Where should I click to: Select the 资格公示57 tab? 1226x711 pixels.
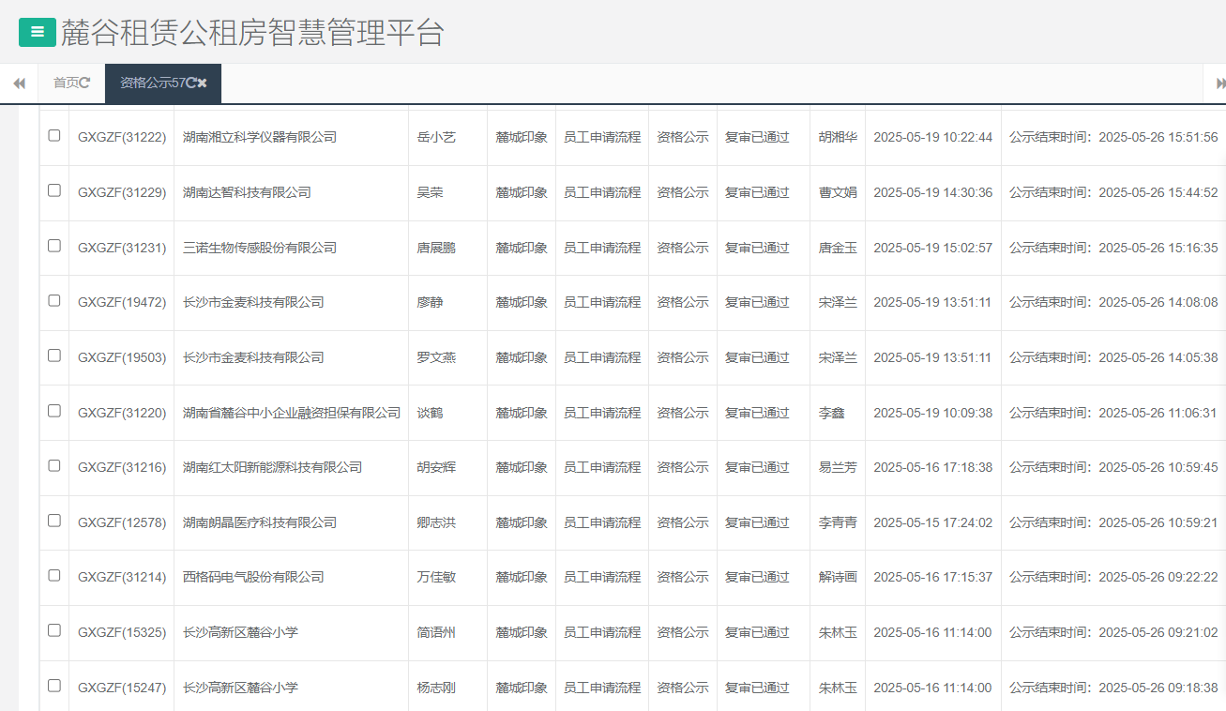pyautogui.click(x=155, y=83)
